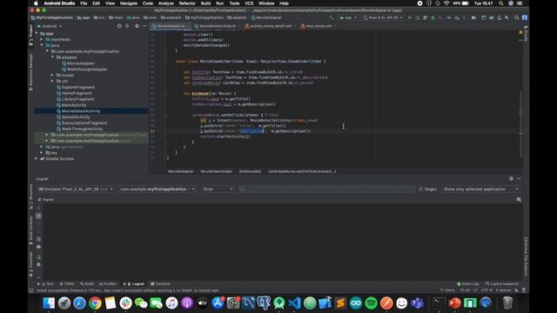Screen dimensions: 557x313
Task: Click macOS Spotlight search icon in menu bar
Action: pos(500,3)
